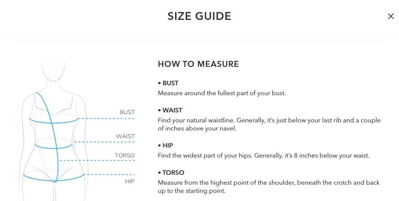Click the WAIST label on diagram
Viewport: 399px width, 201px height.
click(125, 136)
